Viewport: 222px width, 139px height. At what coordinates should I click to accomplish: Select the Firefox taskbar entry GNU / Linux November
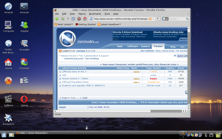32,133
